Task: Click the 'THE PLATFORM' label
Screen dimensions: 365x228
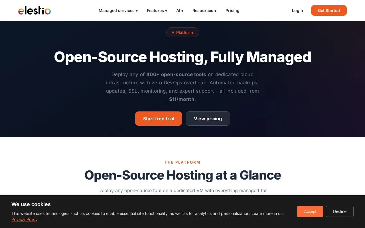Action: click(x=182, y=162)
